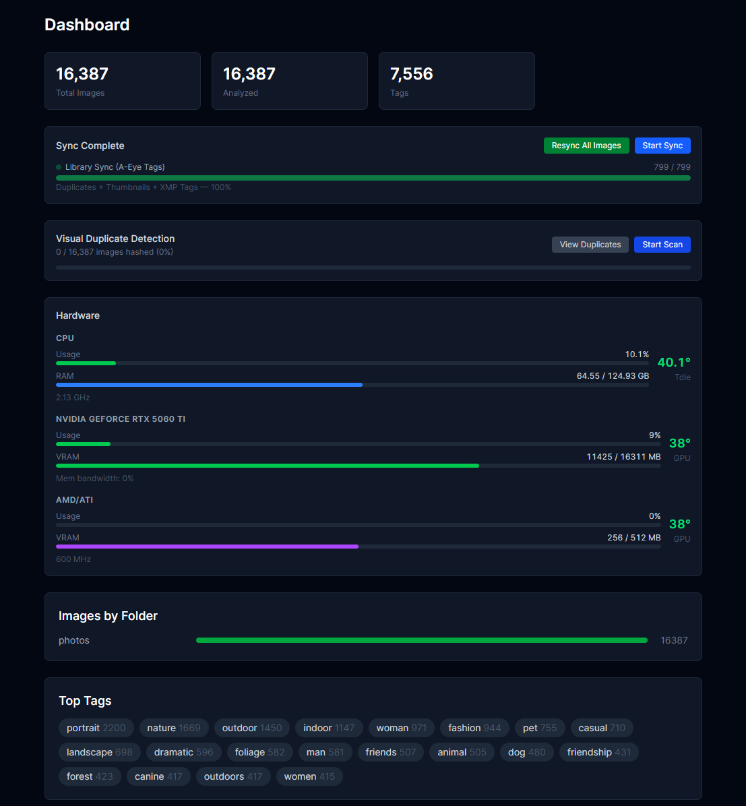Viewport: 746px width, 806px height.
Task: Open the animal tag chip
Action: pyautogui.click(x=462, y=752)
